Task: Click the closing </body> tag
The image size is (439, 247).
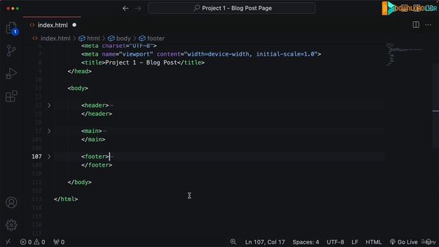Action: [80, 182]
